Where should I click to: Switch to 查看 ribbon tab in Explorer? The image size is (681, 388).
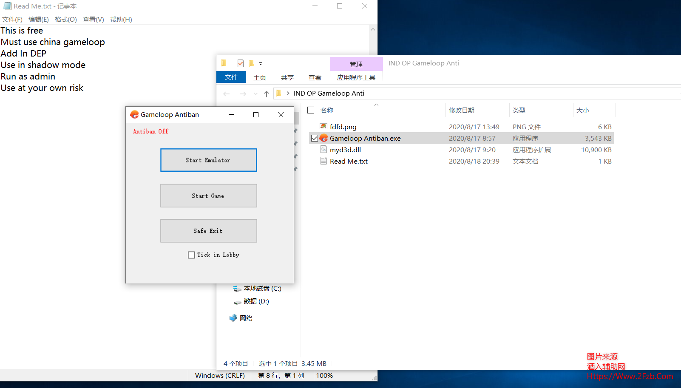click(315, 77)
